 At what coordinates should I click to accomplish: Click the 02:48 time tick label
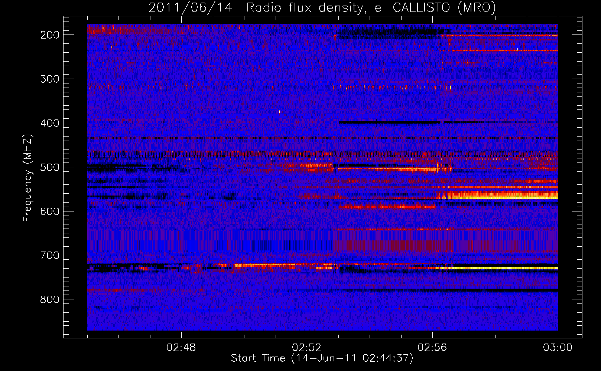(x=181, y=348)
